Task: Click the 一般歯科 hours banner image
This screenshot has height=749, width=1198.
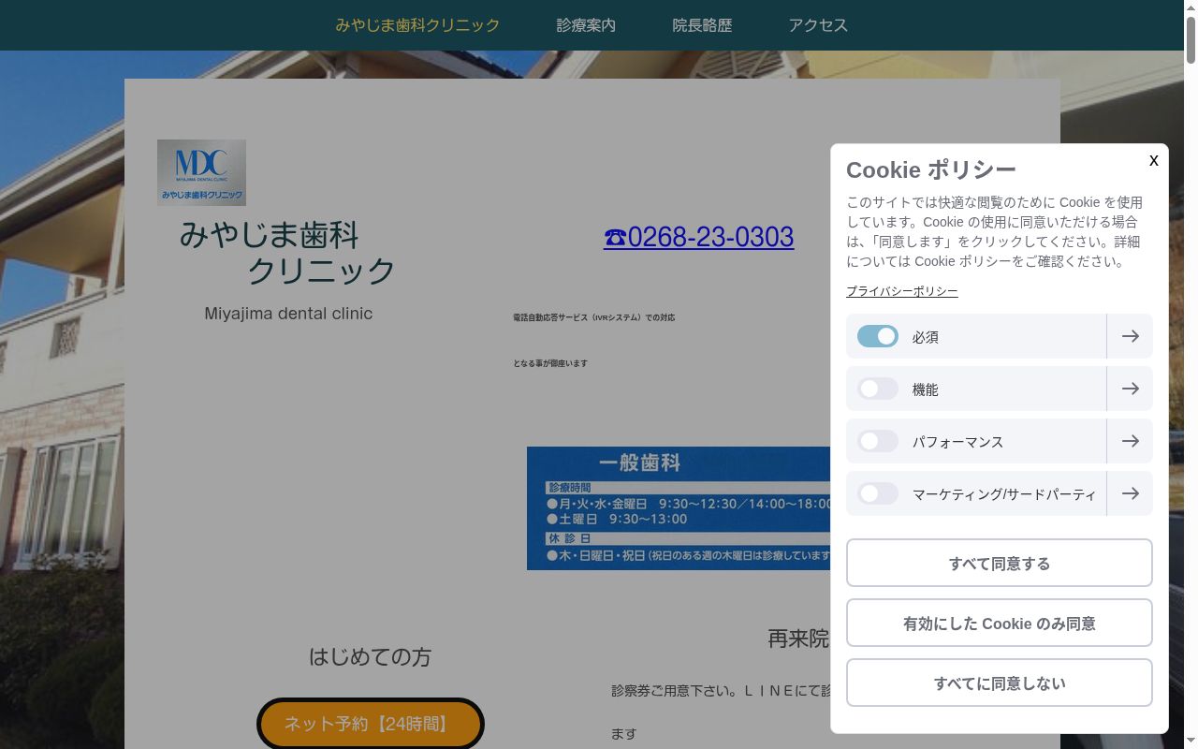Action: (x=679, y=508)
